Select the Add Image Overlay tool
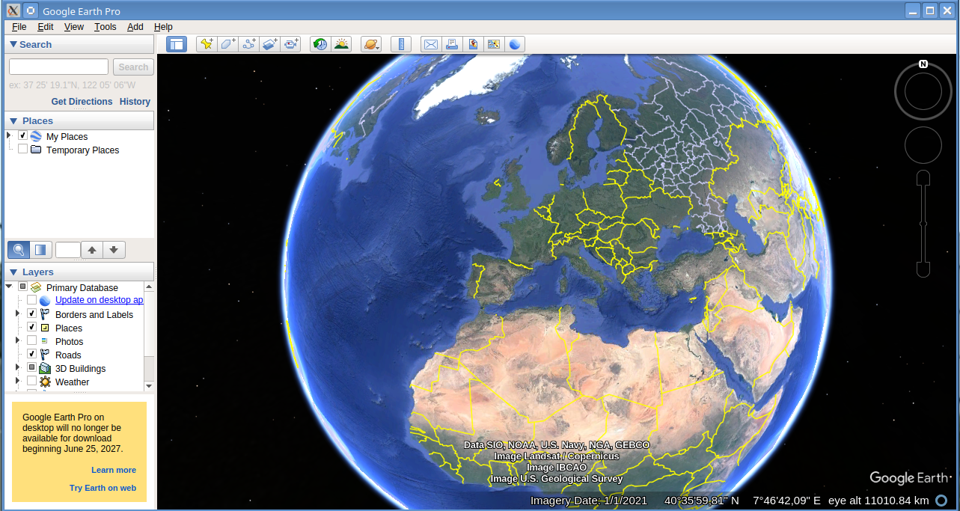The height and width of the screenshot is (511, 960). tap(269, 44)
